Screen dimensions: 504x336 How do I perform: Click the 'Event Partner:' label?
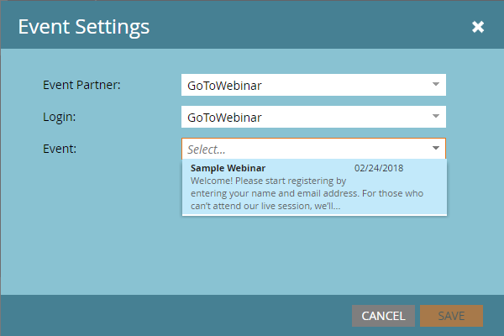pyautogui.click(x=81, y=85)
